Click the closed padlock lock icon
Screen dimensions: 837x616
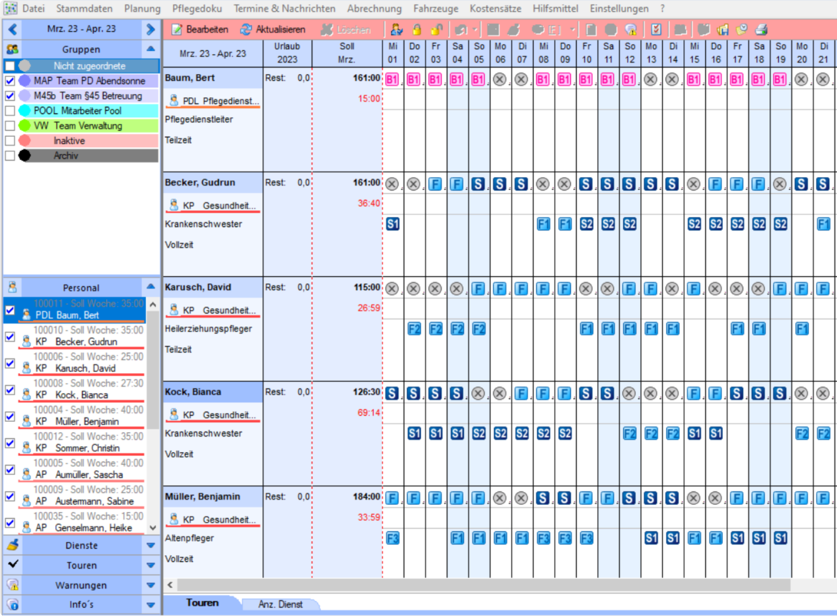coord(417,29)
